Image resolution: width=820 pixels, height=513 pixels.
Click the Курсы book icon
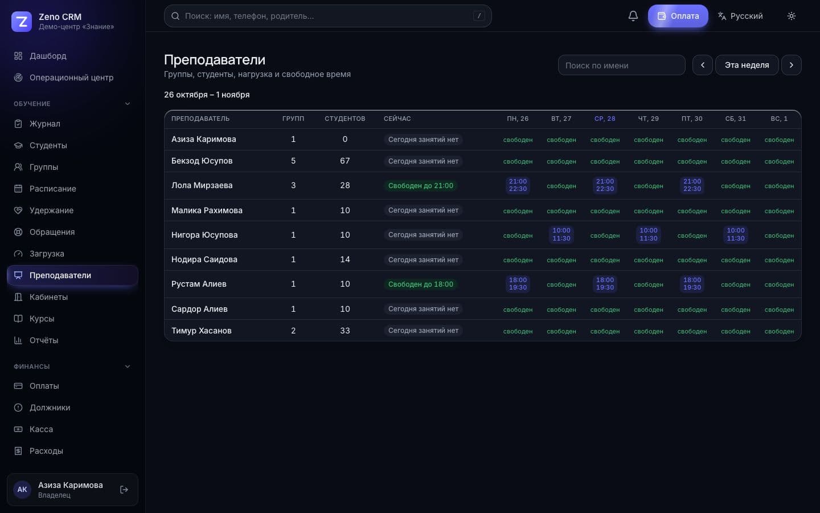[18, 319]
